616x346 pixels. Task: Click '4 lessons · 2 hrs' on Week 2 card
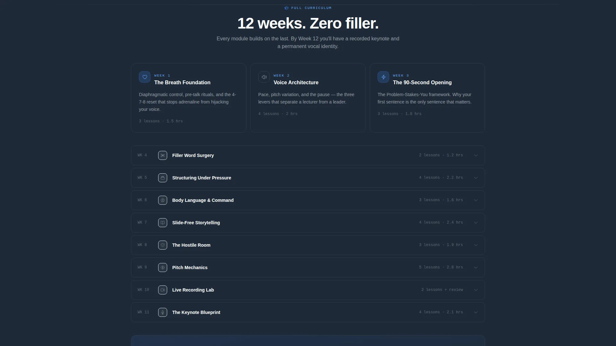pos(278,114)
